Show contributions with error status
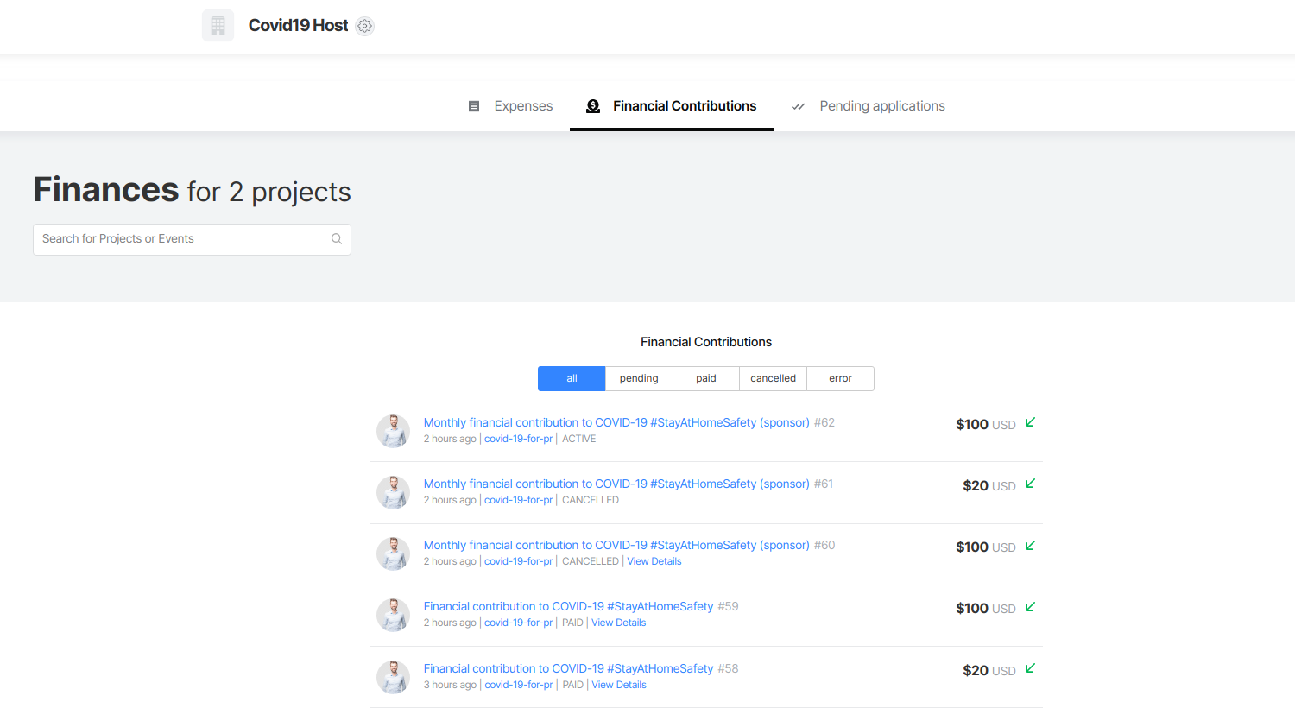The height and width of the screenshot is (721, 1295). 840,378
